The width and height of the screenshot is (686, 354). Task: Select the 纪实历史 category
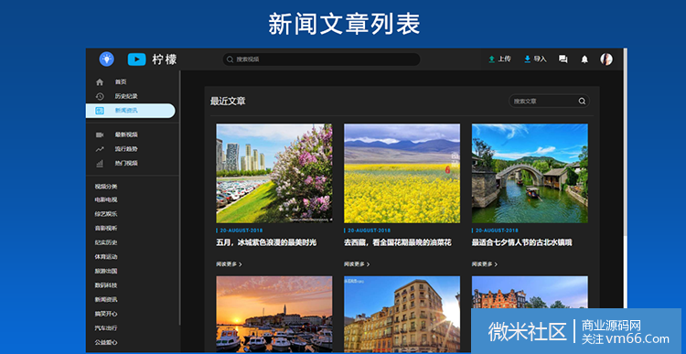pyautogui.click(x=106, y=242)
